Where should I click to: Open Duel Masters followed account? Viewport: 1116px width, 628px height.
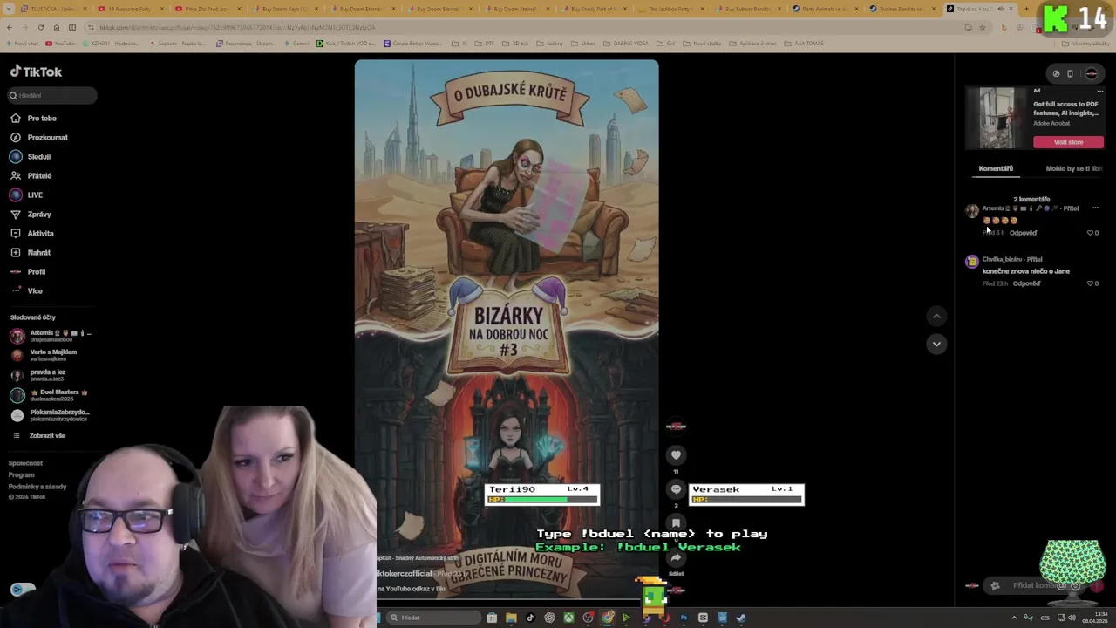(49, 395)
